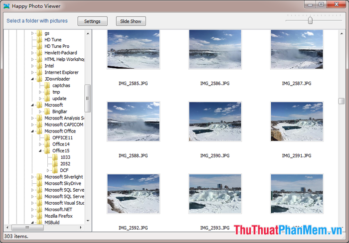Collapse the Office15 tree node
This screenshot has height=243, width=349.
coord(40,151)
